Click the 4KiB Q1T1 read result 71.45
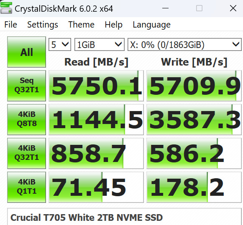 (x=96, y=187)
